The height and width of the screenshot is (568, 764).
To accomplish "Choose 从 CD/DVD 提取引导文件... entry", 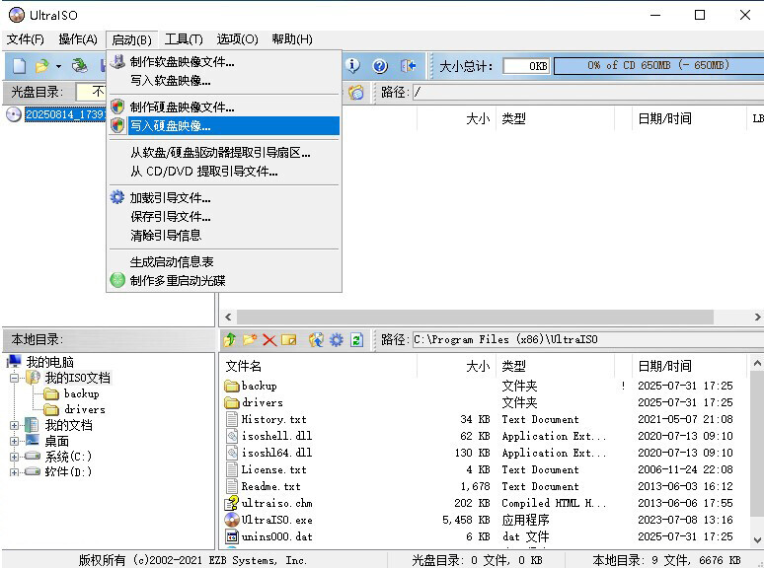I will point(224,172).
